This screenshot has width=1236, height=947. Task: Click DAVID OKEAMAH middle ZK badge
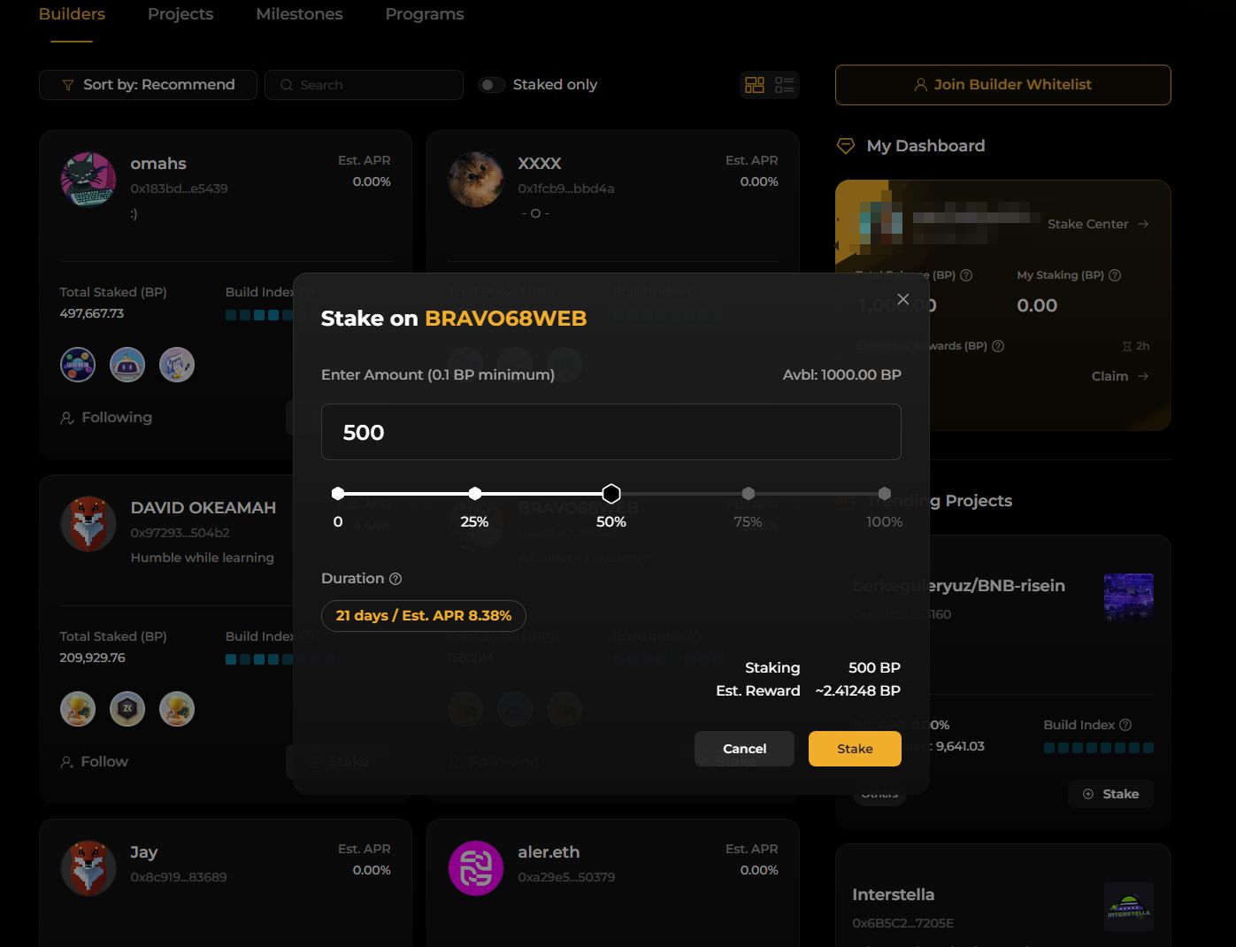point(127,709)
